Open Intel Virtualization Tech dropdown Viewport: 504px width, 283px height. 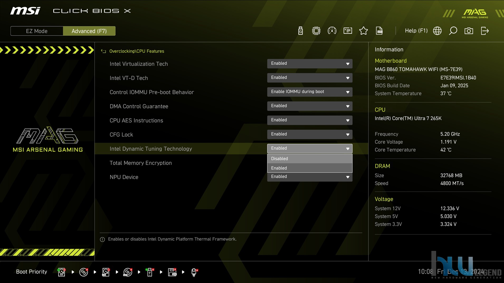coord(310,64)
